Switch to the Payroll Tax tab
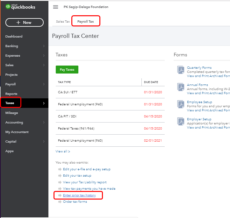 (x=85, y=22)
